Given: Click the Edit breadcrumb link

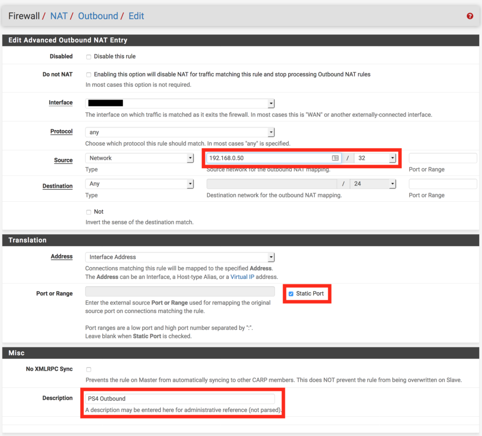Looking at the screenshot, I should (x=136, y=16).
